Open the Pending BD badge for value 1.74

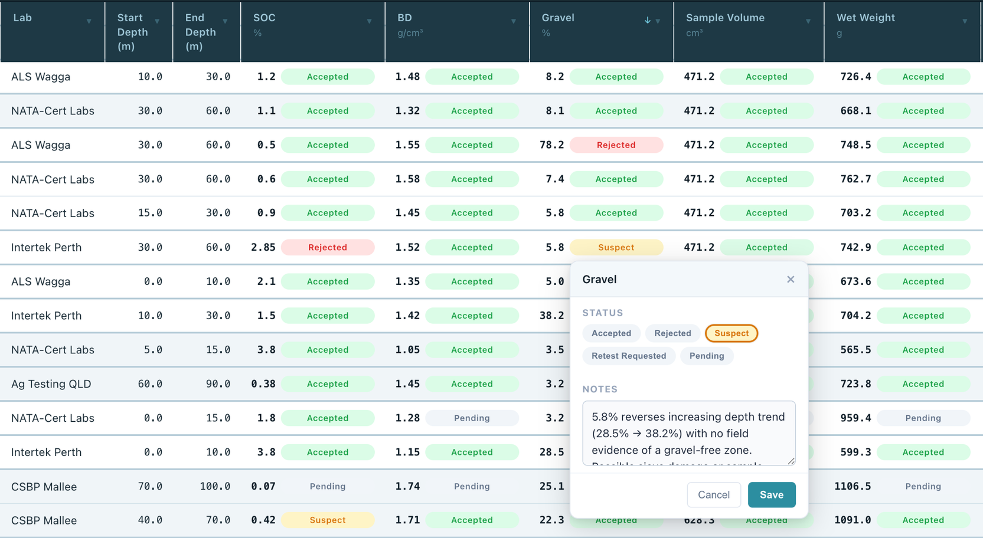click(472, 487)
